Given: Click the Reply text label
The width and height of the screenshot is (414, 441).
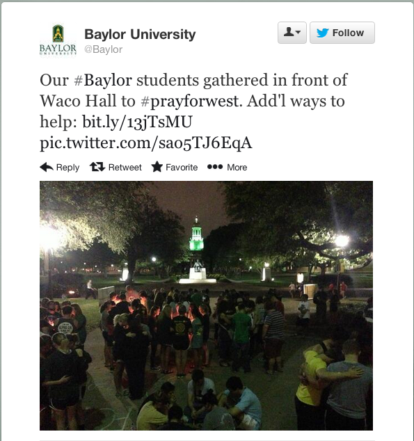Looking at the screenshot, I should [67, 168].
